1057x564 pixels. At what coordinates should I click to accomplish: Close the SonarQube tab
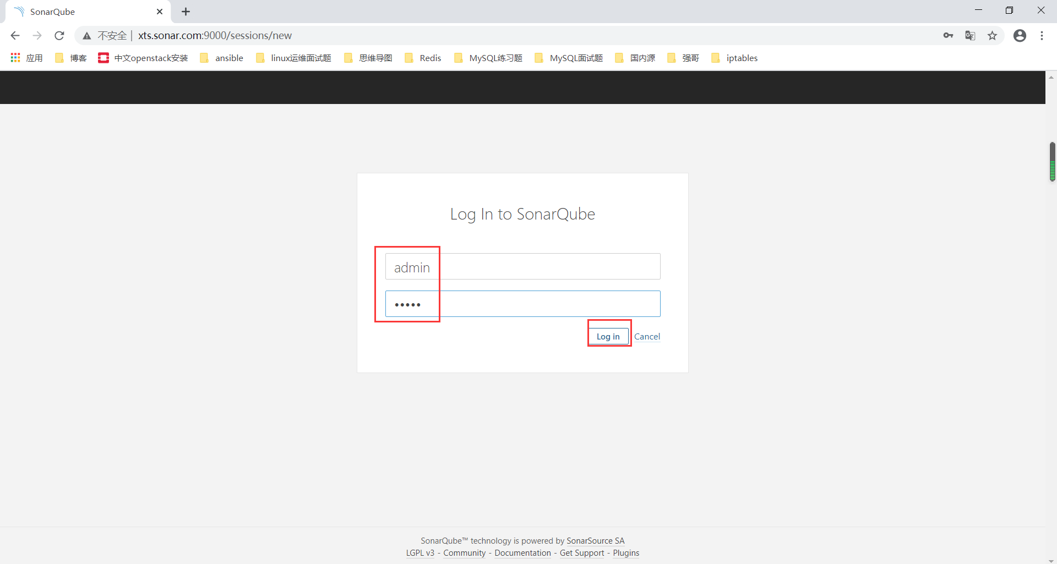(x=160, y=12)
